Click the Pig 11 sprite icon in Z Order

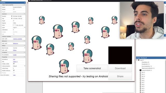[x=140, y=74]
